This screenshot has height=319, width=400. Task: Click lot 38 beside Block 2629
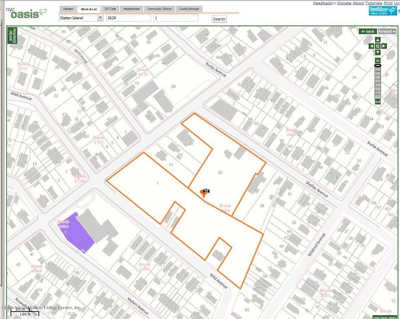[x=262, y=205]
